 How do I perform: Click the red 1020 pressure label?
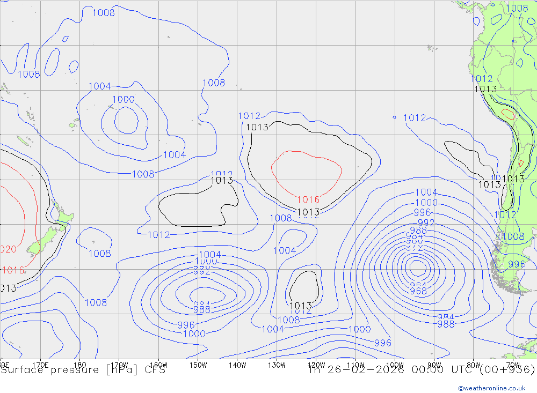(x=8, y=249)
